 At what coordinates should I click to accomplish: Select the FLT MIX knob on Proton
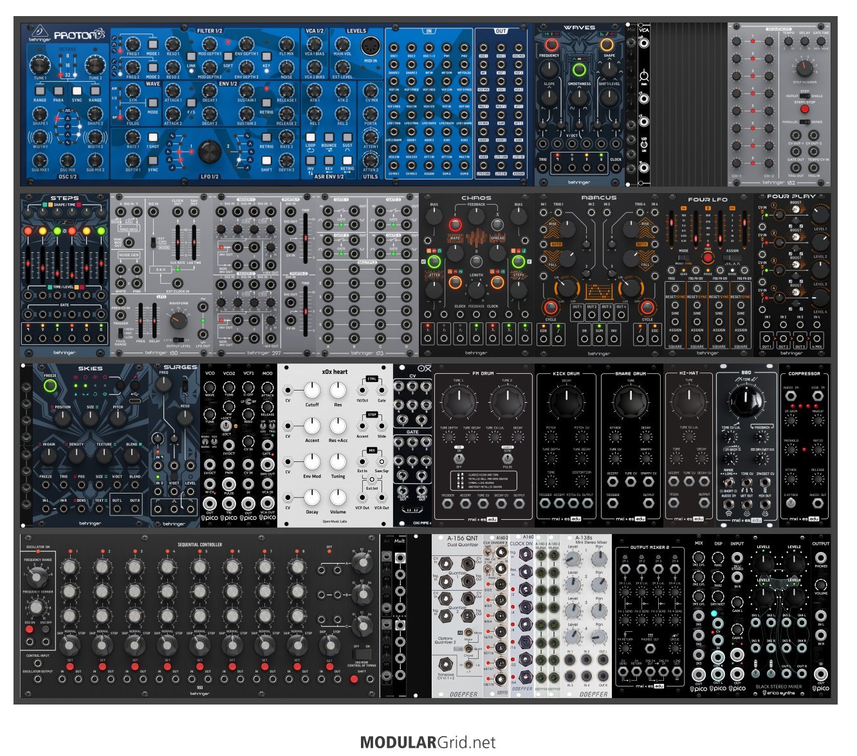pyautogui.click(x=286, y=44)
